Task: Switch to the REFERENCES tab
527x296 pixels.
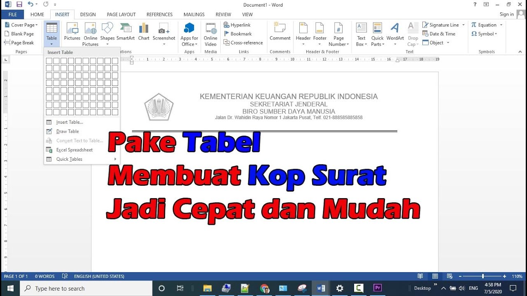Action: (159, 14)
